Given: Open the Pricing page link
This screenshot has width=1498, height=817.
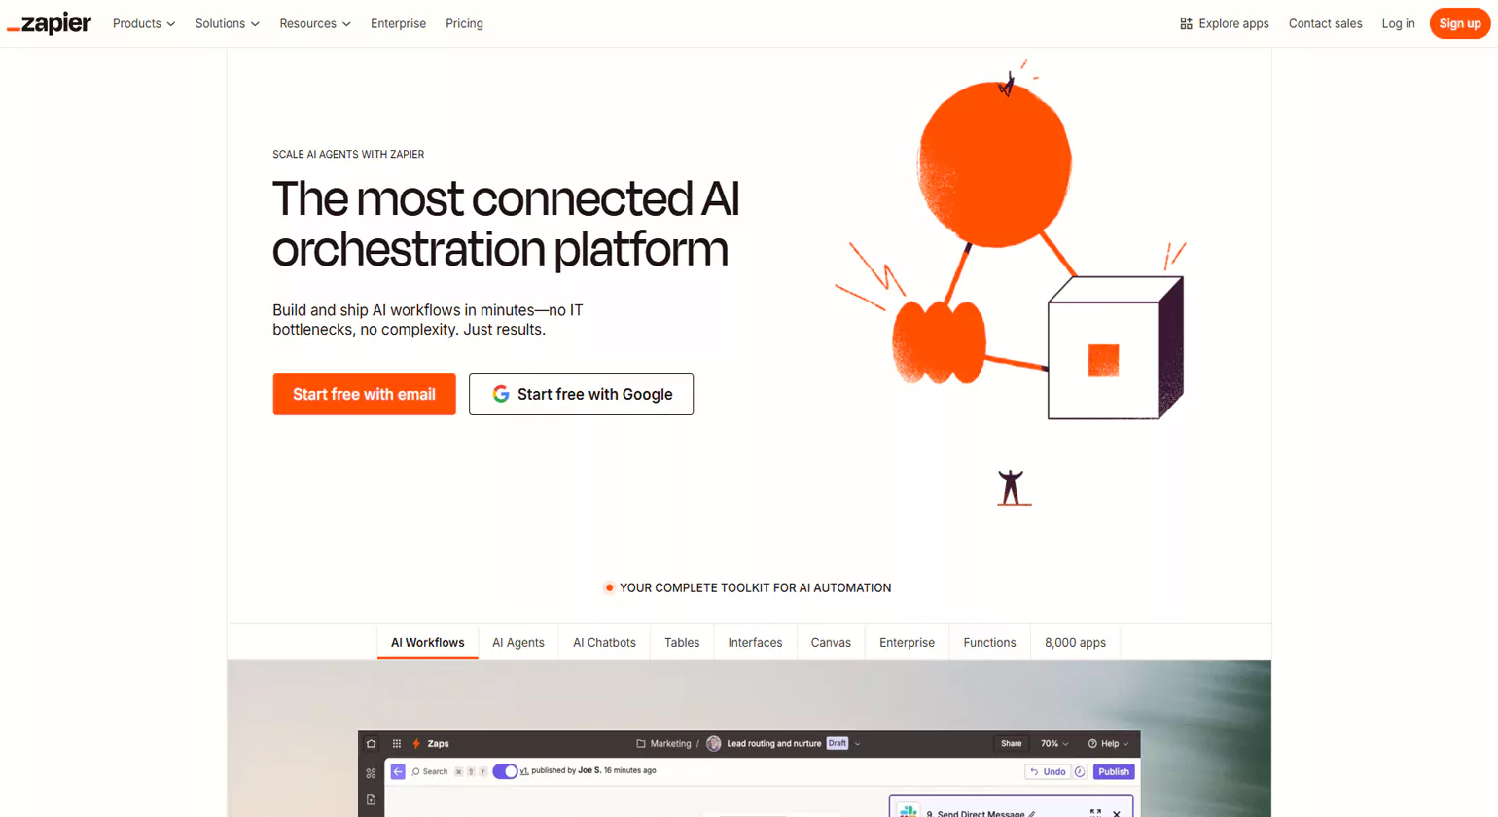Looking at the screenshot, I should coord(464,23).
